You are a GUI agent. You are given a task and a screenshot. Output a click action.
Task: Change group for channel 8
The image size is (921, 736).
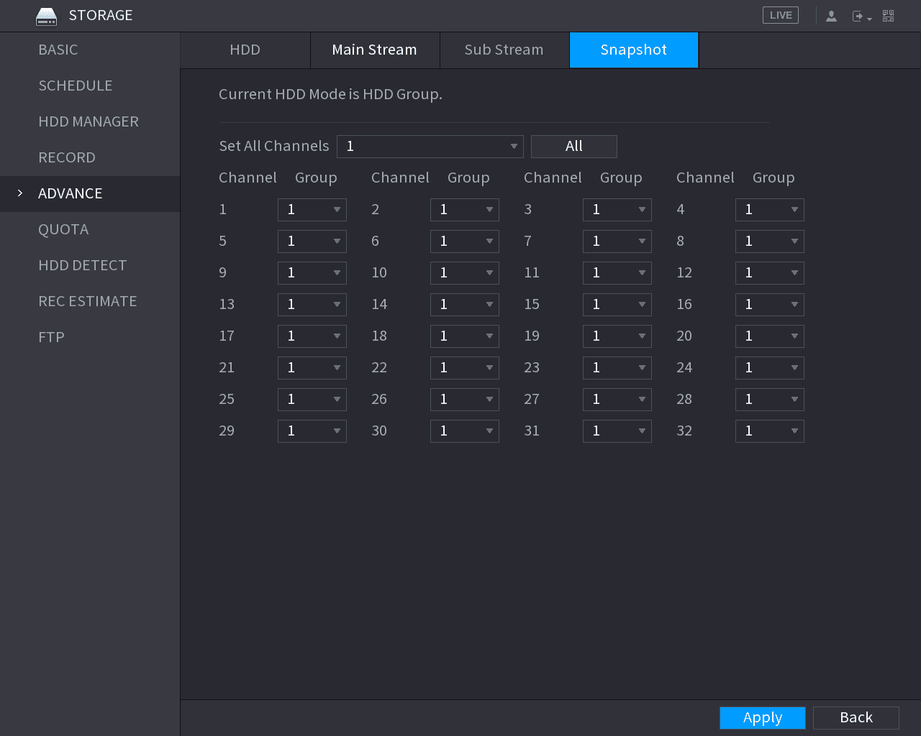pos(770,241)
